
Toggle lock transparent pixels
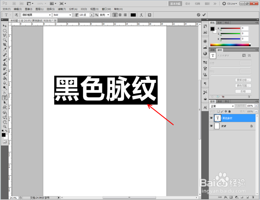pos(218,111)
